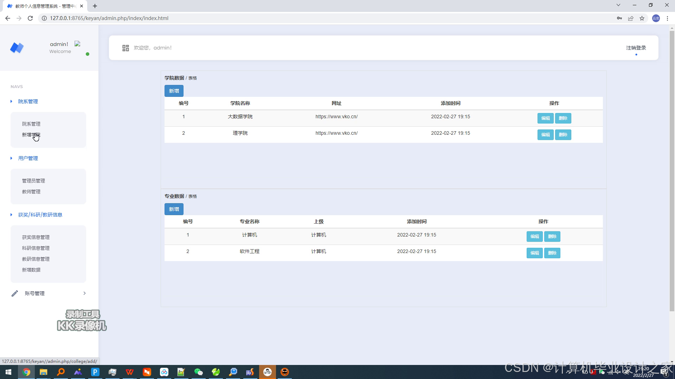This screenshot has width=675, height=379.
Task: Delete the 大数据学院 row
Action: (563, 118)
